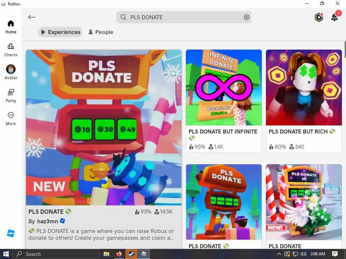Switch to the Experiences tab
The image size is (346, 259).
pyautogui.click(x=60, y=32)
